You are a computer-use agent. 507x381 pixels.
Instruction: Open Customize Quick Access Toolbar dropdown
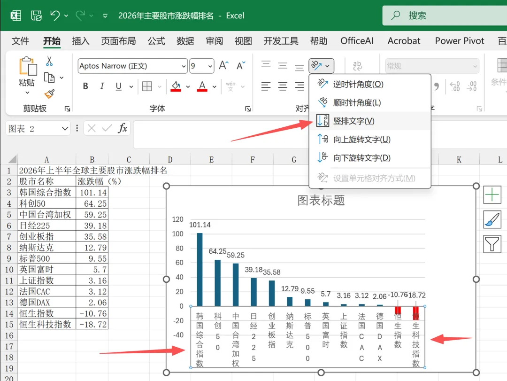[x=105, y=16]
